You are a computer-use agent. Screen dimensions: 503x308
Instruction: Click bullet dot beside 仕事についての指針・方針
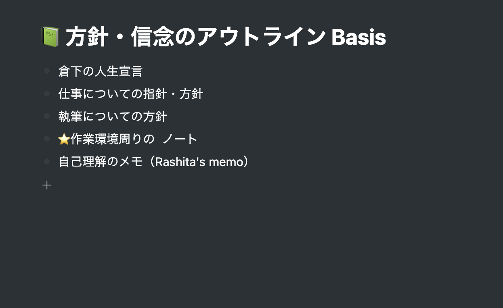(47, 94)
